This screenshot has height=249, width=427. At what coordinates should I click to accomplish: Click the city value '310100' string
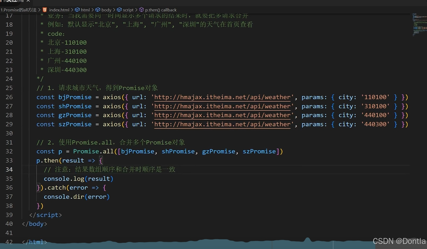(375, 106)
